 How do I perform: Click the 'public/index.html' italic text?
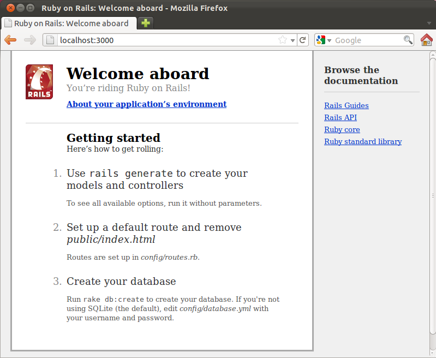click(x=111, y=240)
